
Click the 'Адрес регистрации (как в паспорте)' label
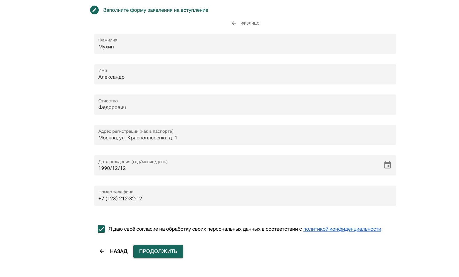point(136,131)
